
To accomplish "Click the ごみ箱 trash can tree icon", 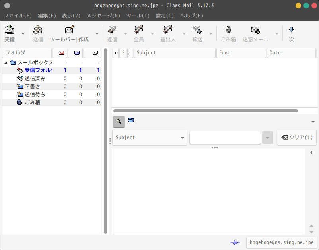I will point(19,102).
